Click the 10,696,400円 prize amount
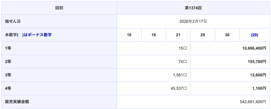Image resolution: width=271 pixels, height=109 pixels. click(x=254, y=48)
